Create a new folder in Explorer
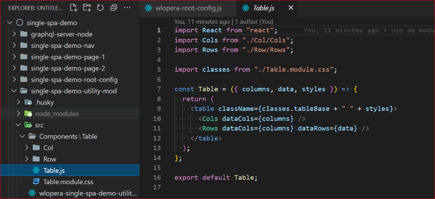The width and height of the screenshot is (435, 199). pos(87,8)
